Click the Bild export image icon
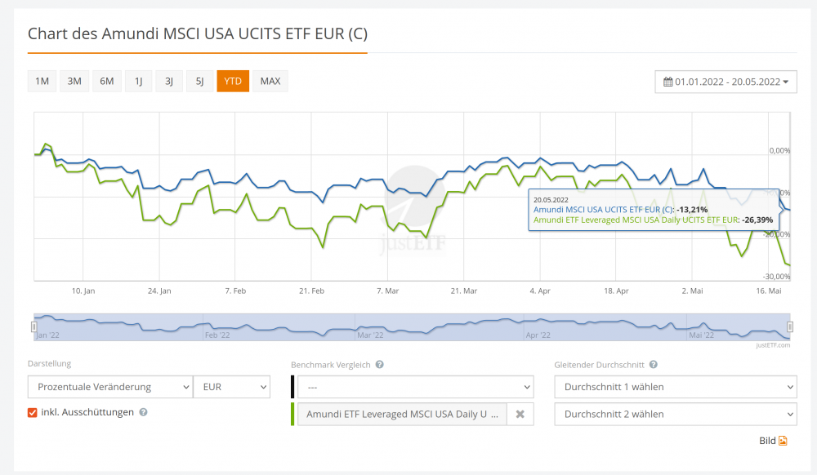Image resolution: width=817 pixels, height=475 pixels. (x=783, y=441)
